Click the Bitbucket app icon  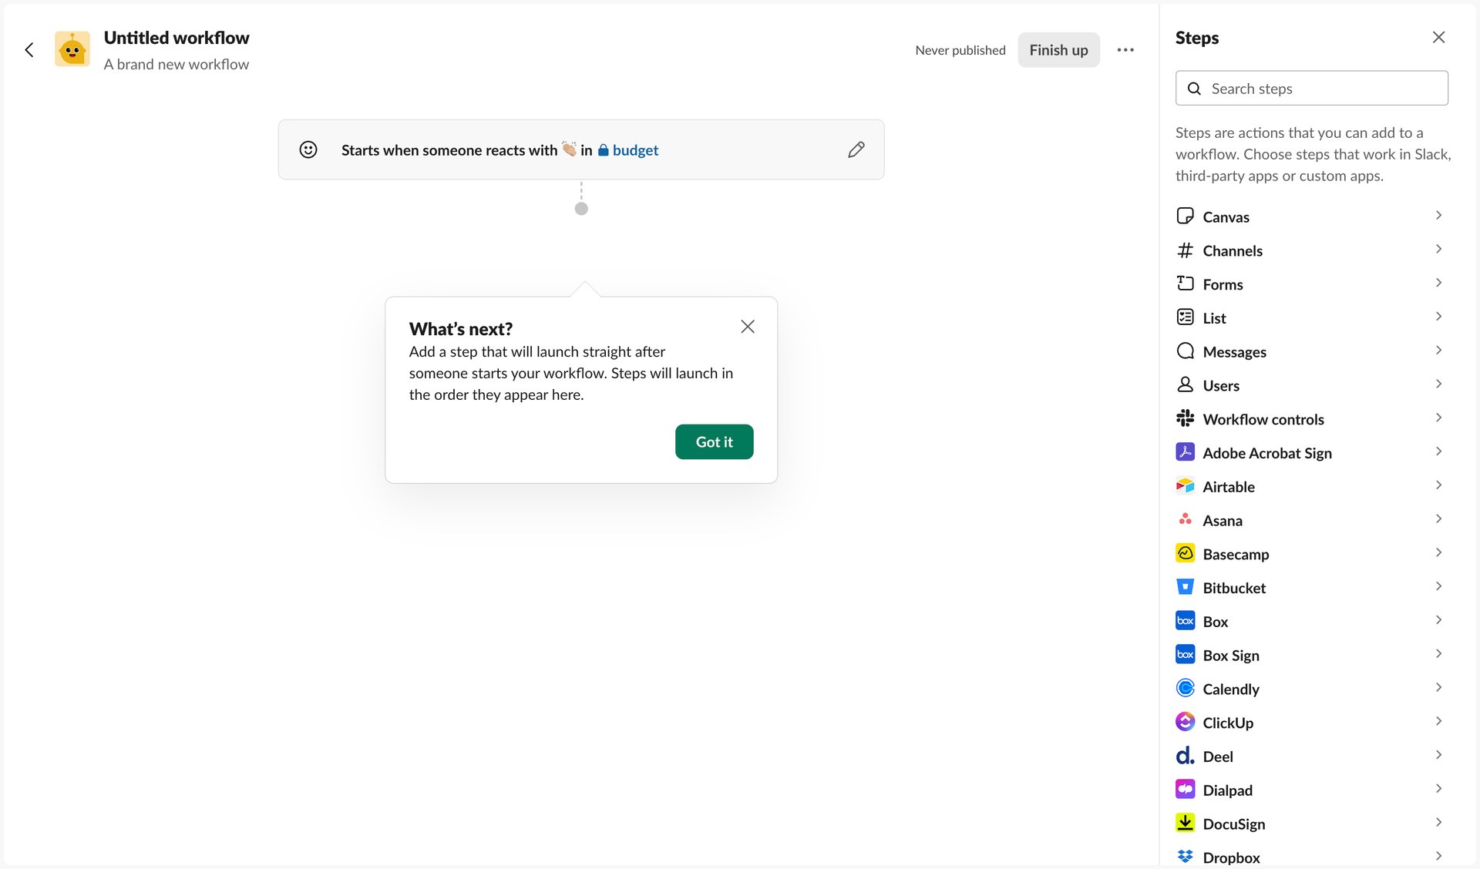pyautogui.click(x=1185, y=587)
